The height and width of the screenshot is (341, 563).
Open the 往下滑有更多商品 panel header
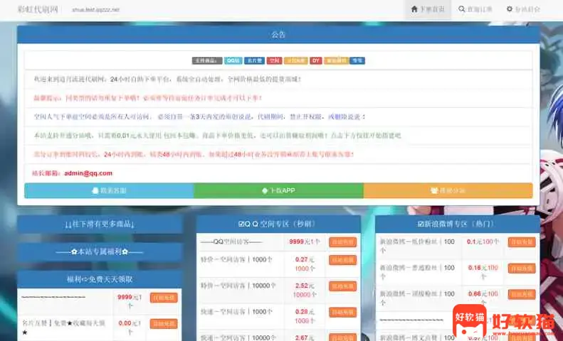(100, 224)
